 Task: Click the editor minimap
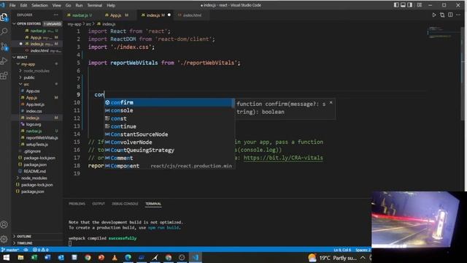tap(444, 33)
